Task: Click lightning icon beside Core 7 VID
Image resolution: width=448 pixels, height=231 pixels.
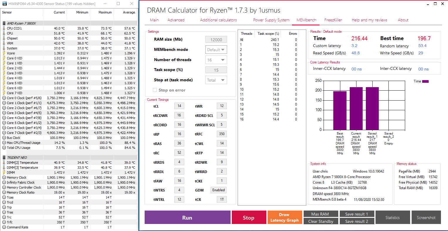Action: (x=4, y=93)
